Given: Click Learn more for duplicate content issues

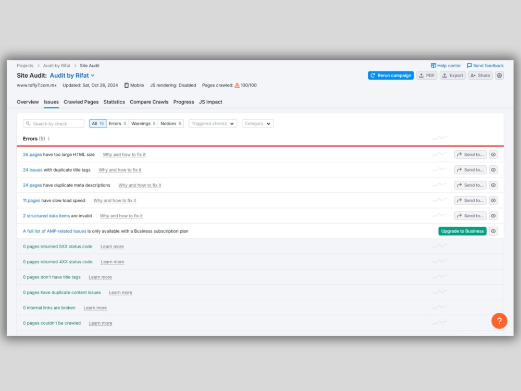Looking at the screenshot, I should [x=120, y=292].
